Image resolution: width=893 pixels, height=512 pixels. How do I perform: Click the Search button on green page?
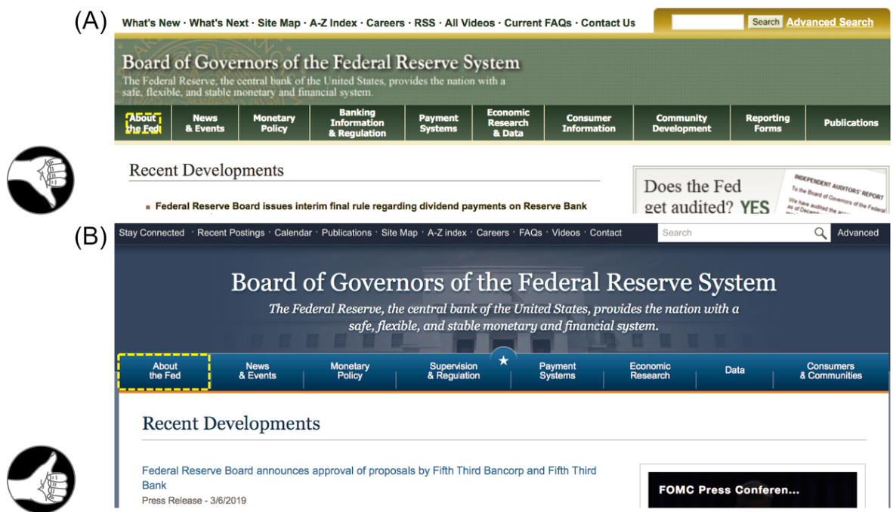click(x=765, y=22)
